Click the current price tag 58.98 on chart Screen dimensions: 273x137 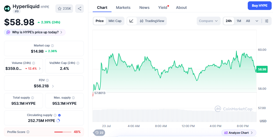(262, 69)
